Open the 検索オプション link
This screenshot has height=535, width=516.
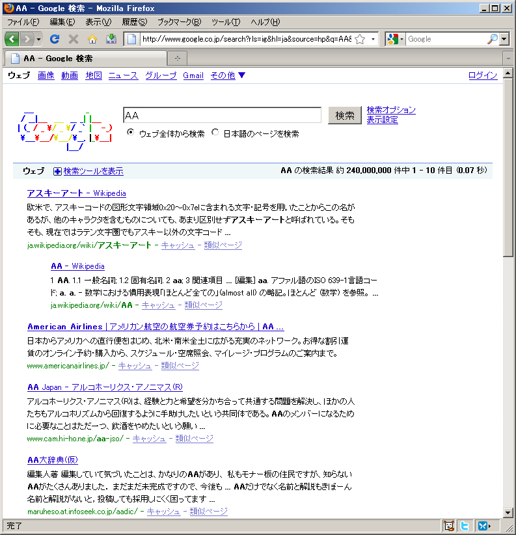(391, 110)
